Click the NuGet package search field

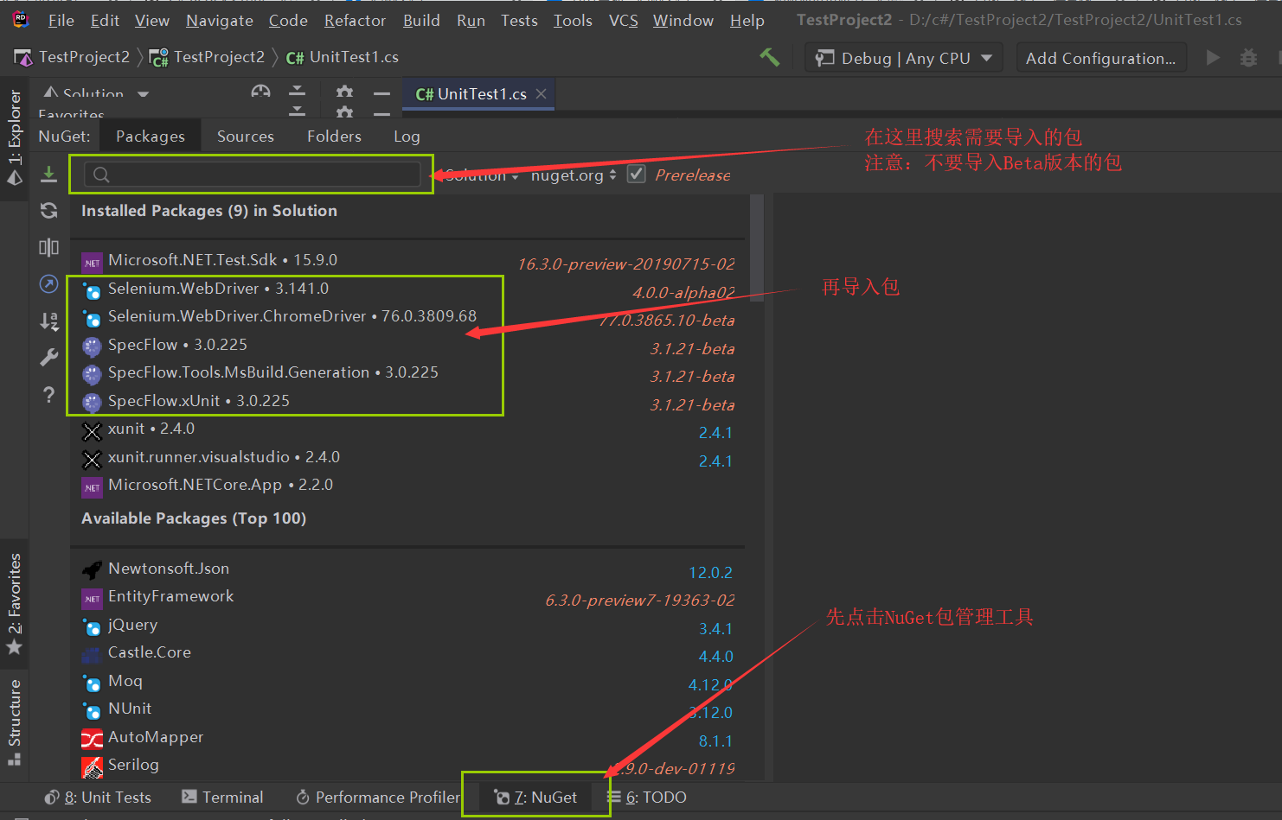coord(253,175)
